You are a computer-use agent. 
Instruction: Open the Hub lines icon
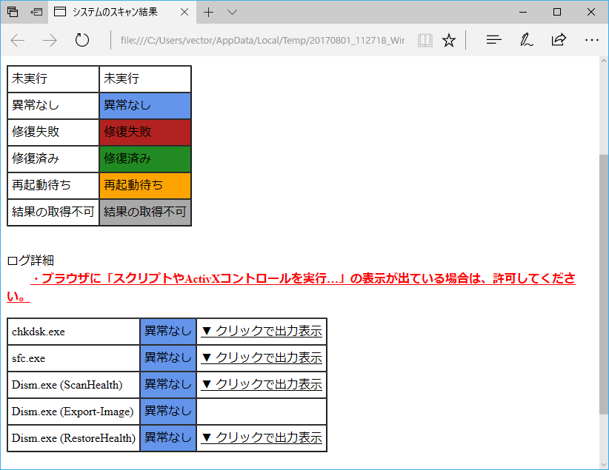point(493,39)
